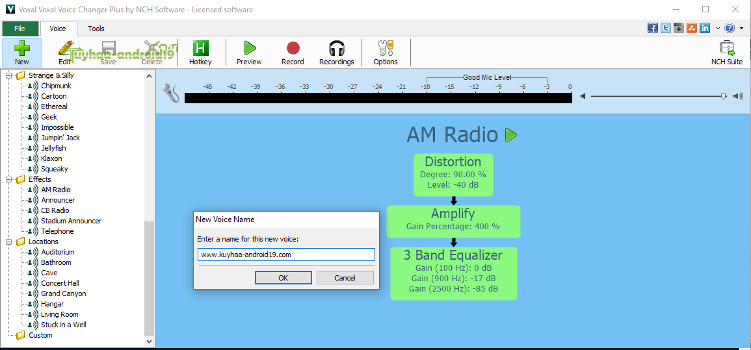Select the AM Radio voice
Image resolution: width=751 pixels, height=350 pixels.
click(55, 190)
